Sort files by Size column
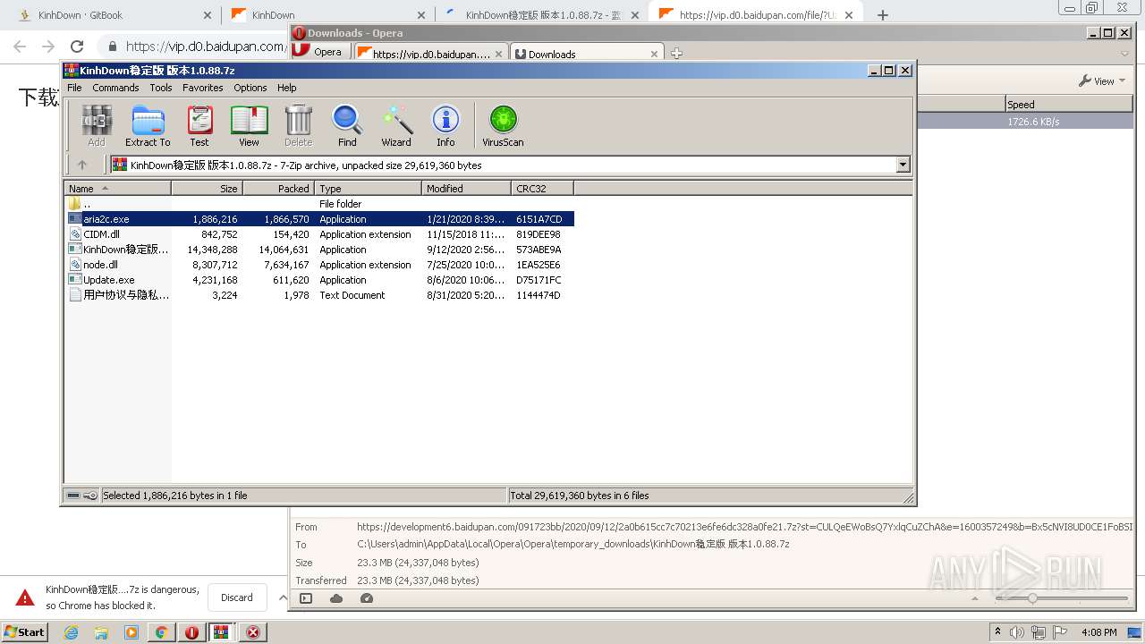The height and width of the screenshot is (644, 1145). 207,188
